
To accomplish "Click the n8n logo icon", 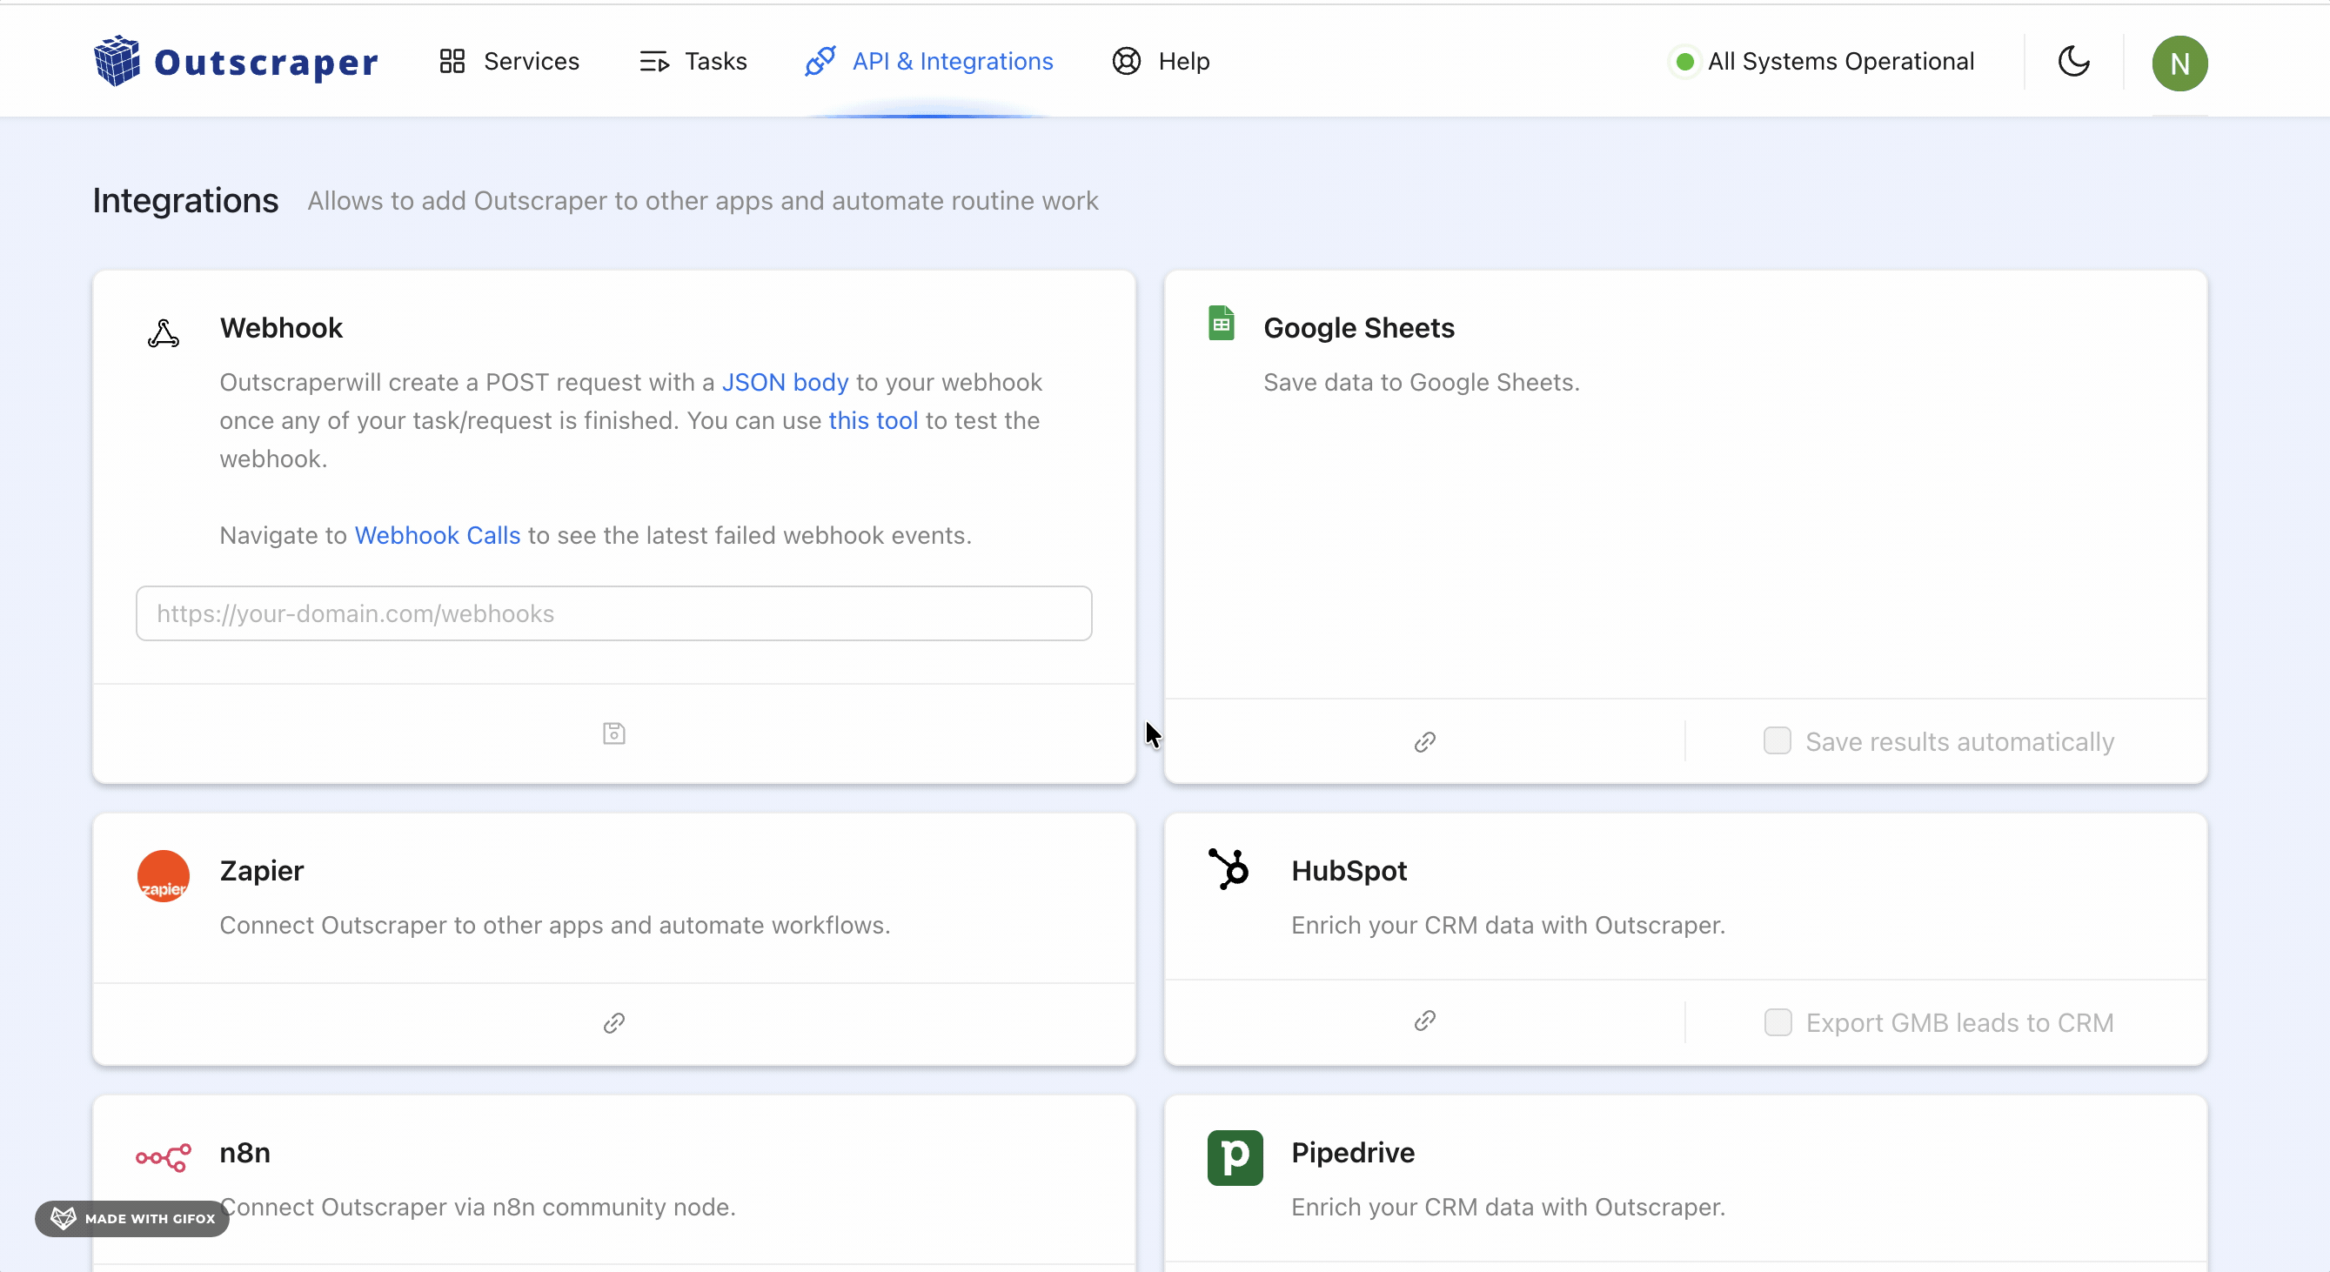I will pyautogui.click(x=163, y=1159).
